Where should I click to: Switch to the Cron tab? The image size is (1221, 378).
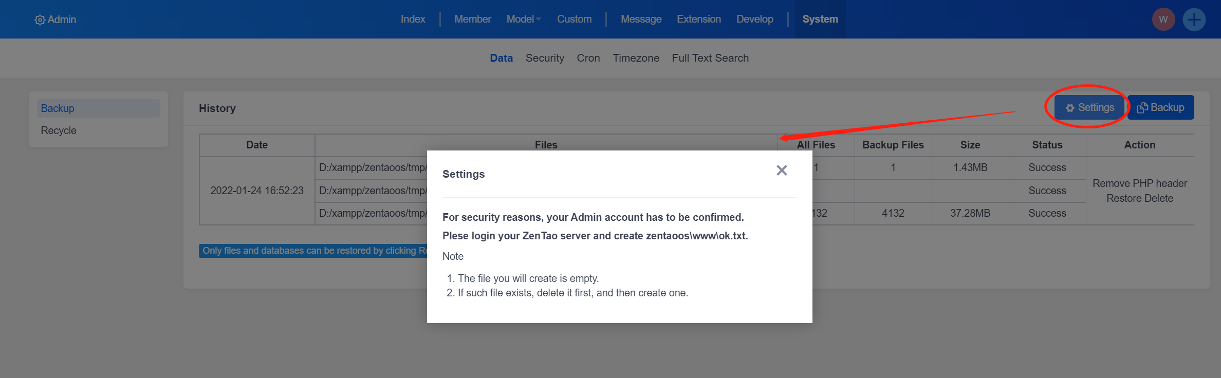[588, 58]
